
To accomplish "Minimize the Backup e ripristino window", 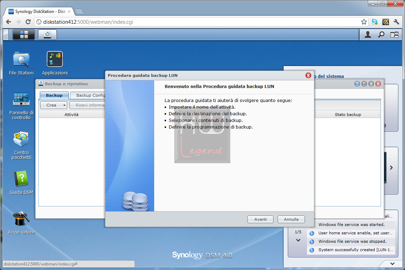I will [364, 84].
